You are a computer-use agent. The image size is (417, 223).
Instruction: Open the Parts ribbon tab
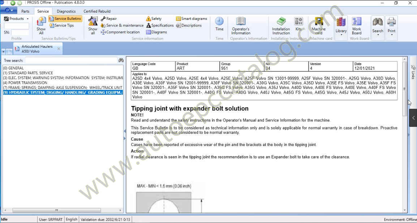pos(25,11)
